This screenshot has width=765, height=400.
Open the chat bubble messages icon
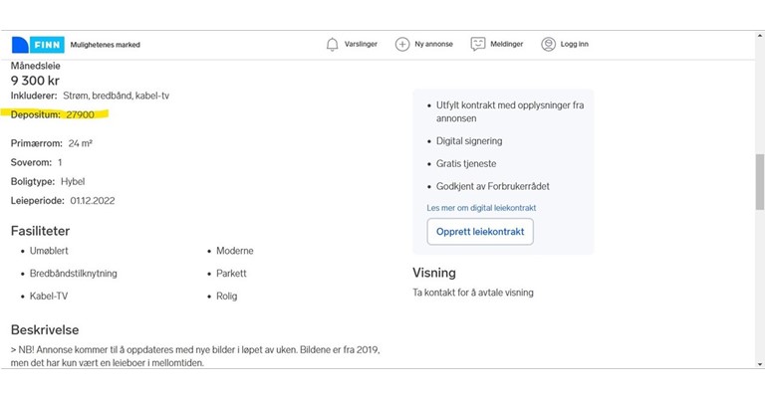(x=478, y=45)
